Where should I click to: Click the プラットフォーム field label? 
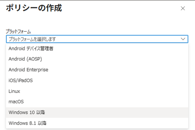18,31
